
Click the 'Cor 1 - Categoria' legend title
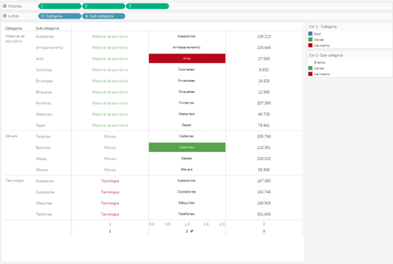point(323,26)
